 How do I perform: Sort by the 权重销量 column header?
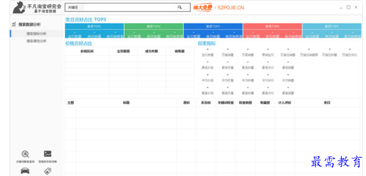pyautogui.click(x=246, y=103)
